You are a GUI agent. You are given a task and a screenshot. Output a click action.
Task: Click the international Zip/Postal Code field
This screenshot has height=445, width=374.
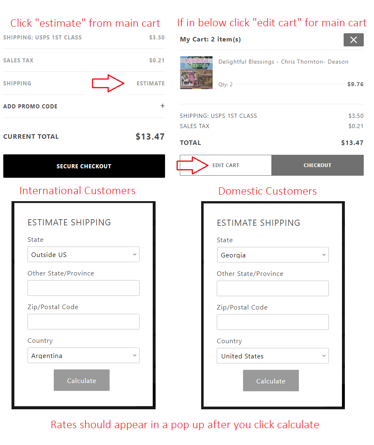(x=83, y=321)
